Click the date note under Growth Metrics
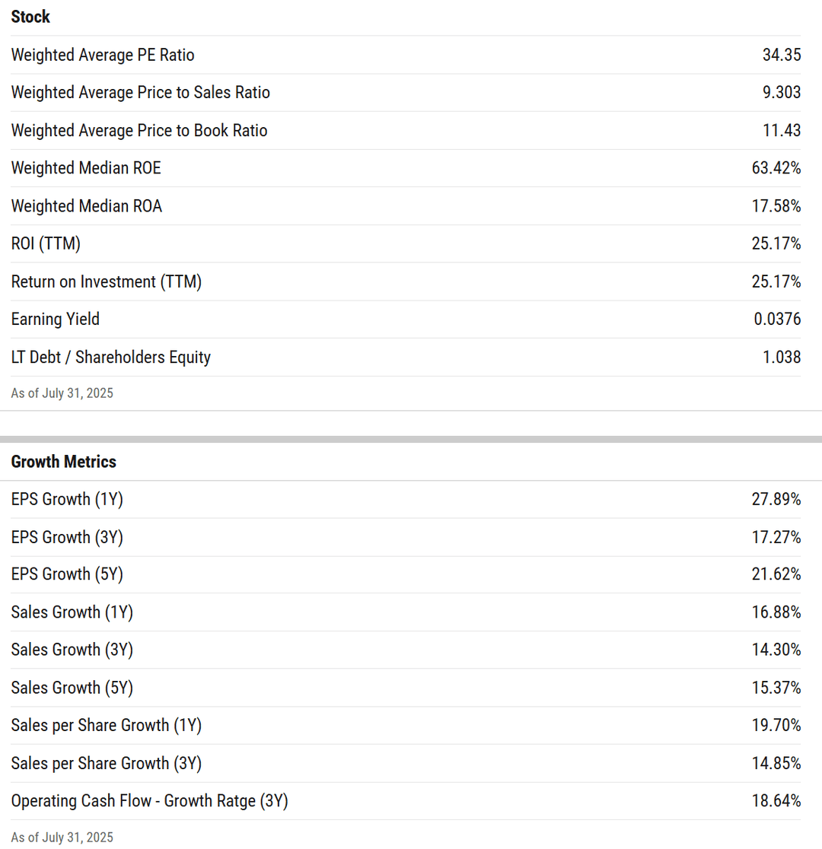The height and width of the screenshot is (849, 822). (62, 838)
